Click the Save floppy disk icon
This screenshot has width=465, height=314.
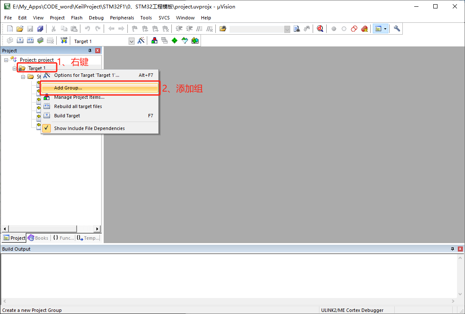click(x=30, y=29)
